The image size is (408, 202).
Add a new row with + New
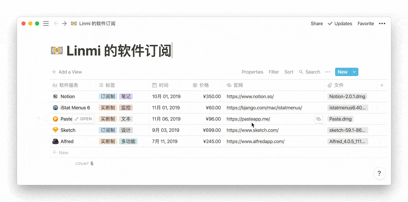pyautogui.click(x=60, y=153)
